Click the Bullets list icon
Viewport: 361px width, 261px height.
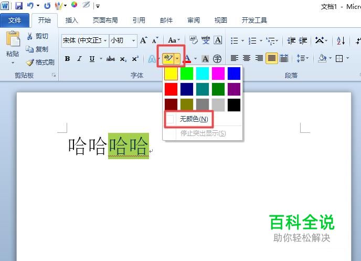tap(234, 40)
